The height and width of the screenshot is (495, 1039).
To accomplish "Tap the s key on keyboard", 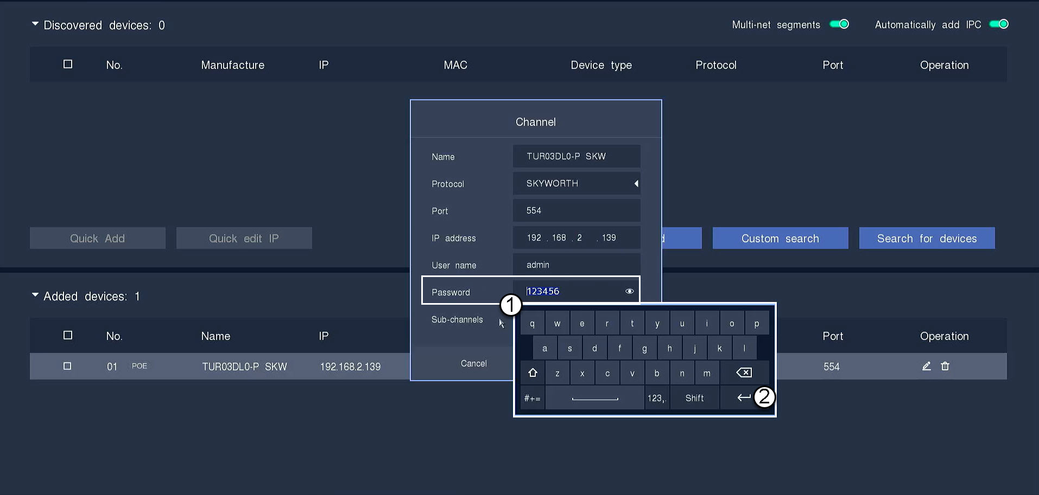I will pos(569,348).
